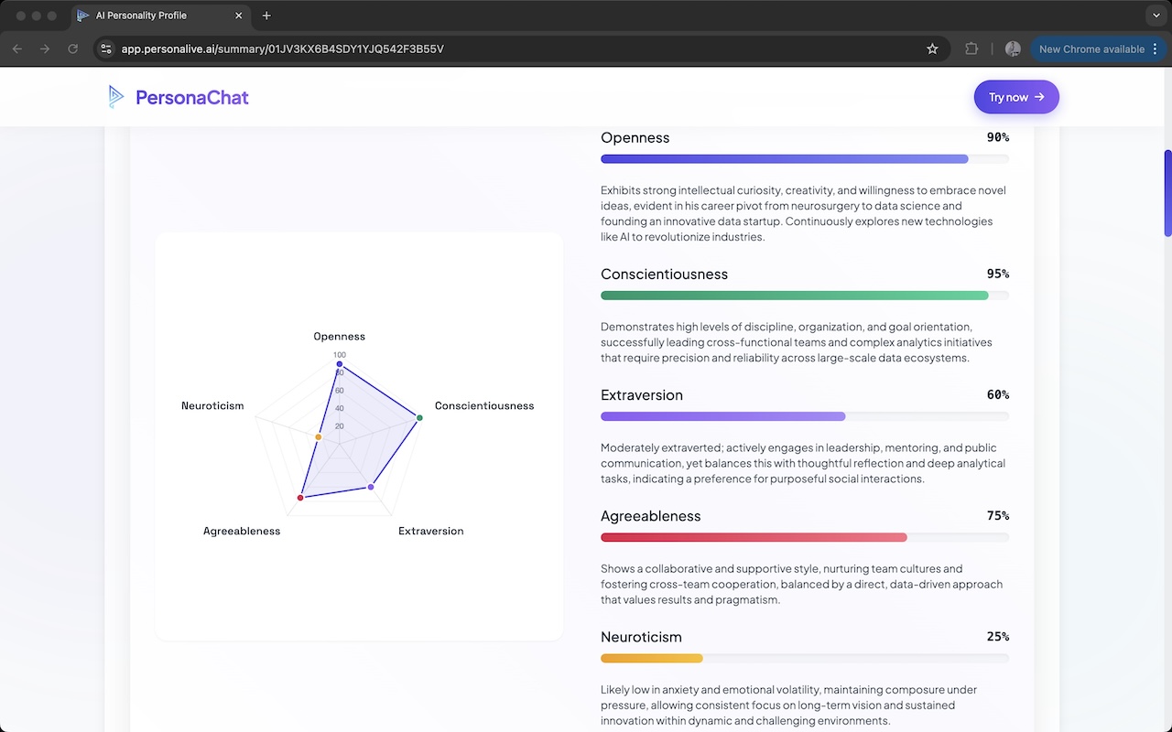Click the radar chart Extraversion axis label
Image resolution: width=1172 pixels, height=732 pixels.
[x=431, y=531]
